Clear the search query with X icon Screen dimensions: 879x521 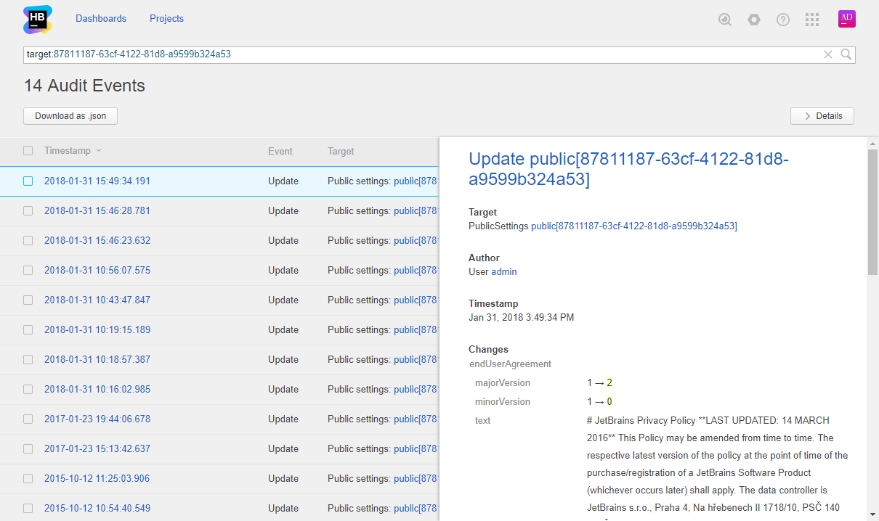coord(827,54)
